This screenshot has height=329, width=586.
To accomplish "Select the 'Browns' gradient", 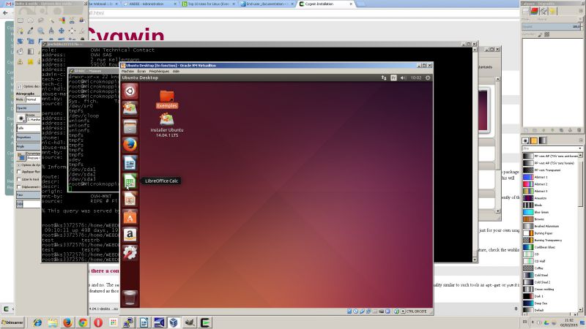I will 552,219.
